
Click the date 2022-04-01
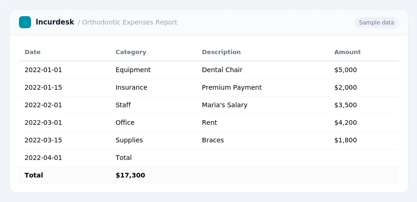point(43,158)
